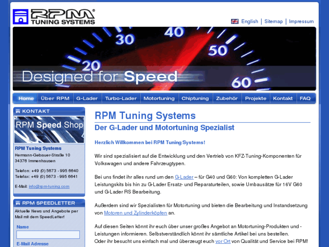Open the Über RPM menu item
The image size is (329, 247).
click(55, 98)
